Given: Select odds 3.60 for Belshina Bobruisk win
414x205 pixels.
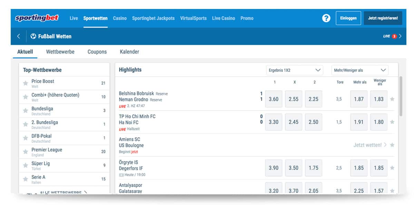Looking at the screenshot, I should (x=274, y=99).
